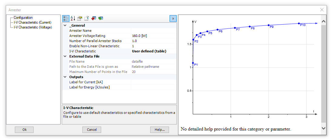Open the Help... button
The height and width of the screenshot is (139, 331).
(159, 130)
